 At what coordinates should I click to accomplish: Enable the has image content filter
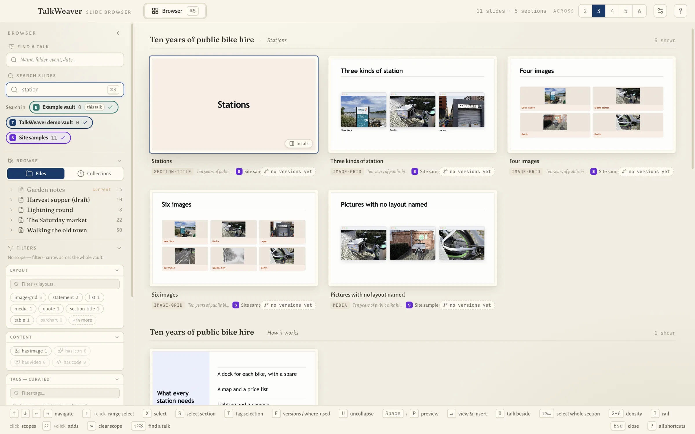tap(31, 351)
